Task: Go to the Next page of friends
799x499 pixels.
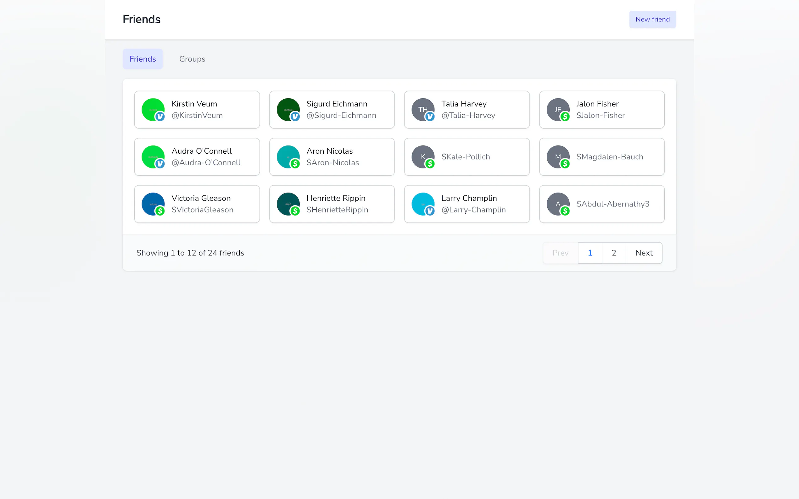Action: 643,253
